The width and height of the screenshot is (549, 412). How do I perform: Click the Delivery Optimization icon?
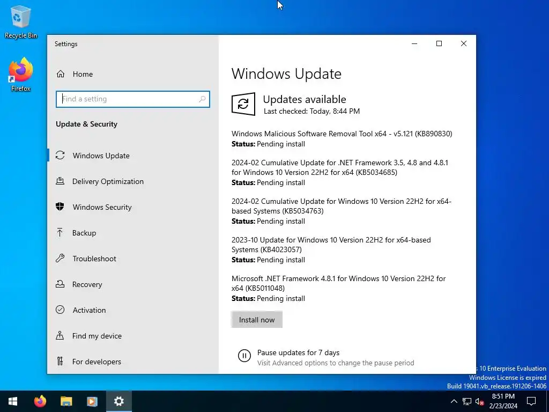[60, 181]
